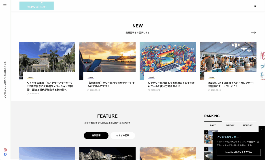
Task: Click the hawaiismのインスタグラム button
Action: coord(238,153)
